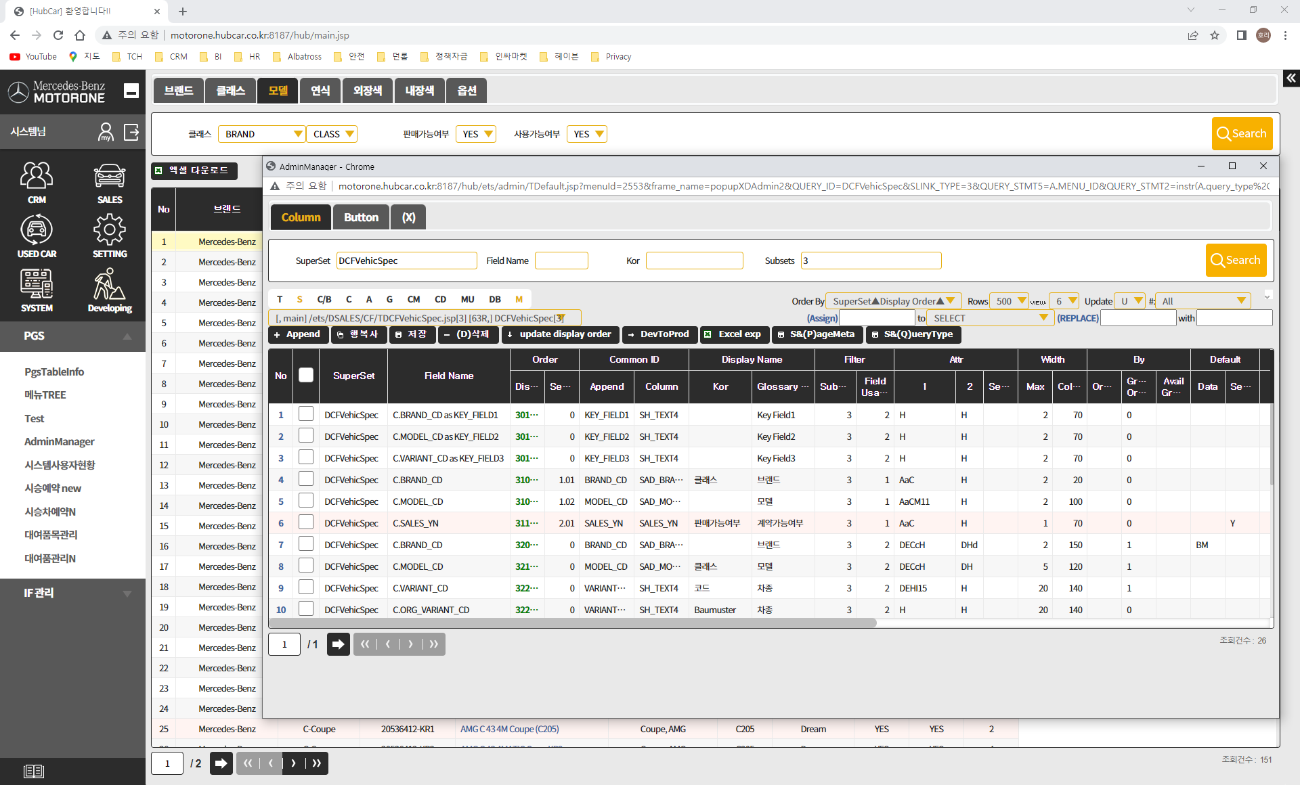
Task: Go to next page arrow in AdminManager popup
Action: click(x=411, y=644)
